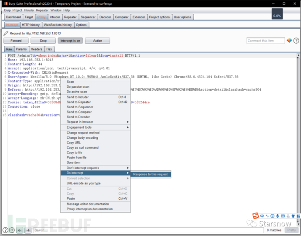This screenshot has height=236, width=301.
Task: Click the Burp Suite title bar logo
Action: pos(6,3)
